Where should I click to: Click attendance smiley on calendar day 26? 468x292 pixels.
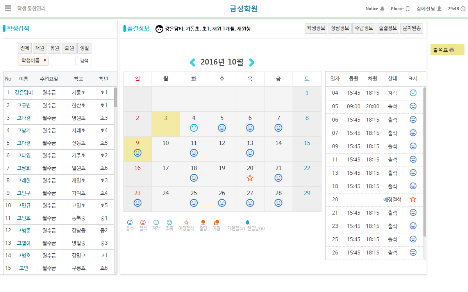222,203
